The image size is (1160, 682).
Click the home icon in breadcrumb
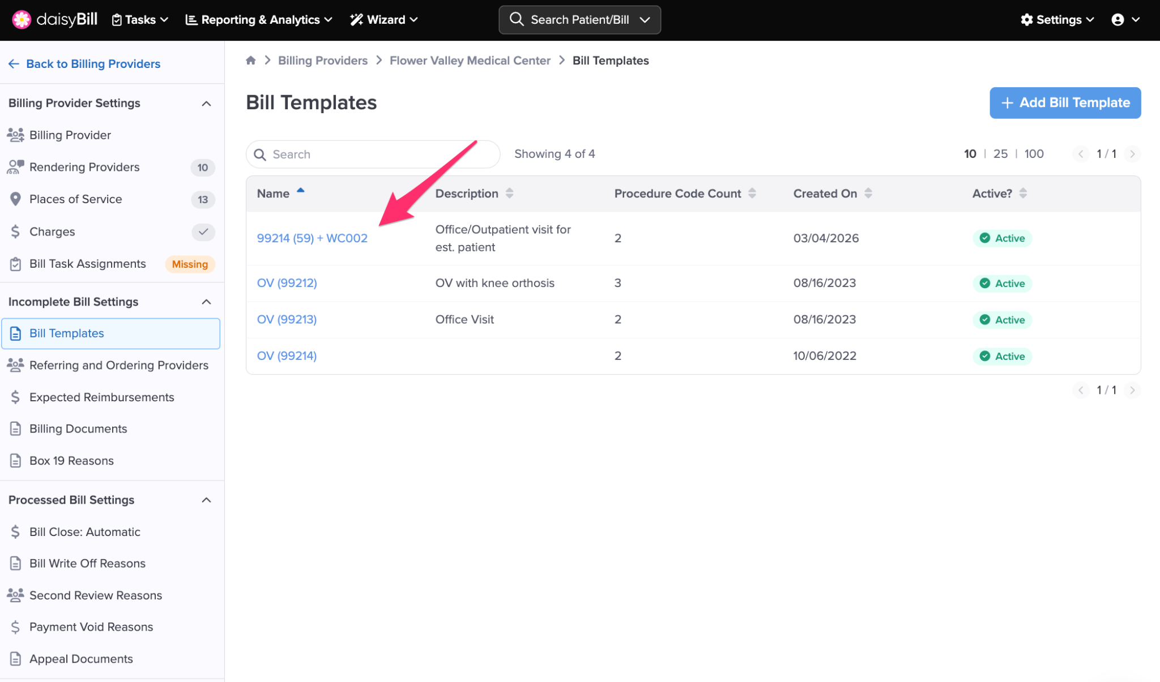[x=251, y=61]
